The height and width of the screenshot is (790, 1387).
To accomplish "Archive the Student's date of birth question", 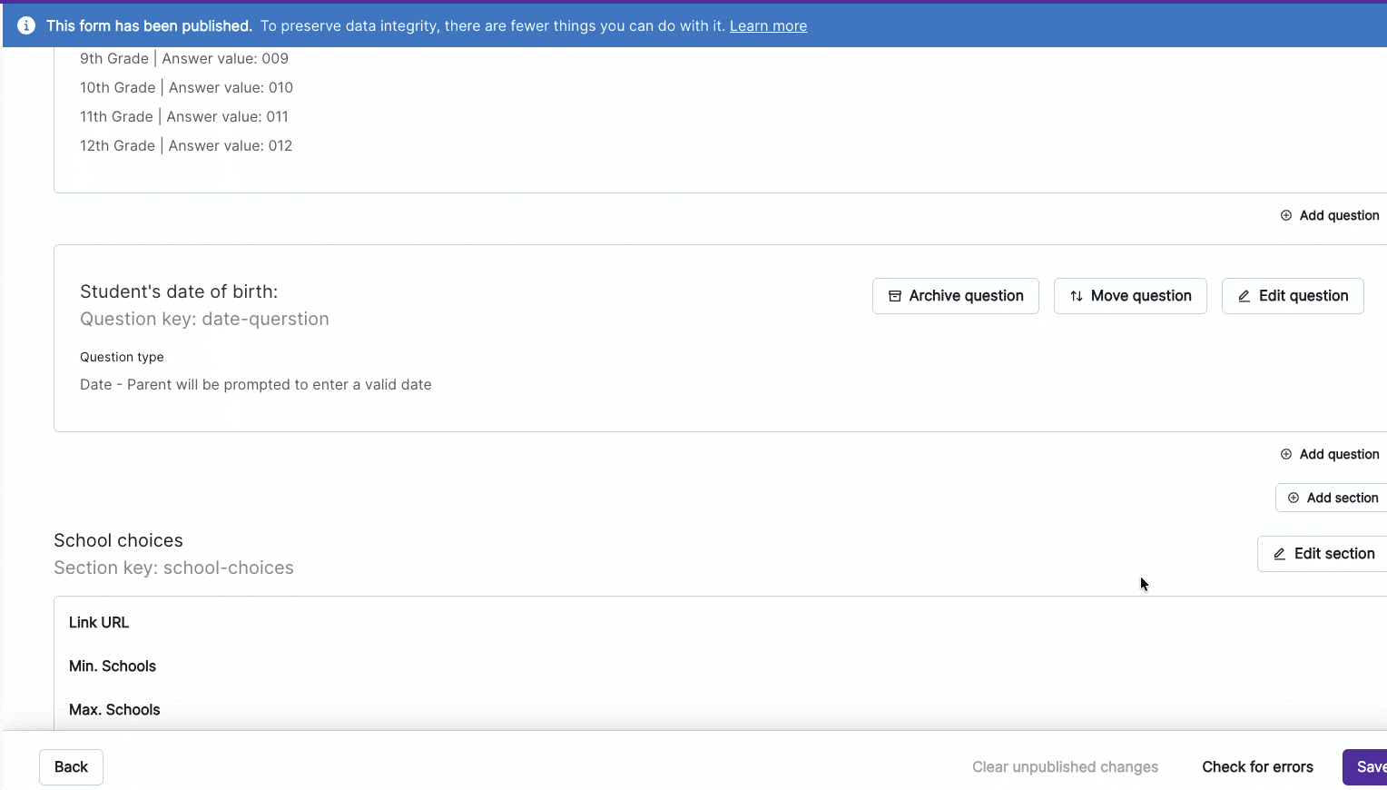I will click(955, 296).
